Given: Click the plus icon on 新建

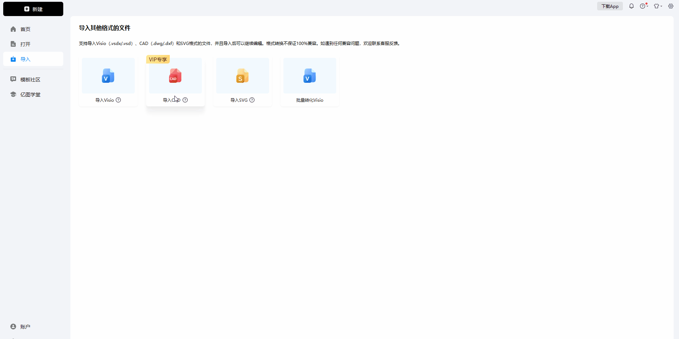Looking at the screenshot, I should [27, 9].
